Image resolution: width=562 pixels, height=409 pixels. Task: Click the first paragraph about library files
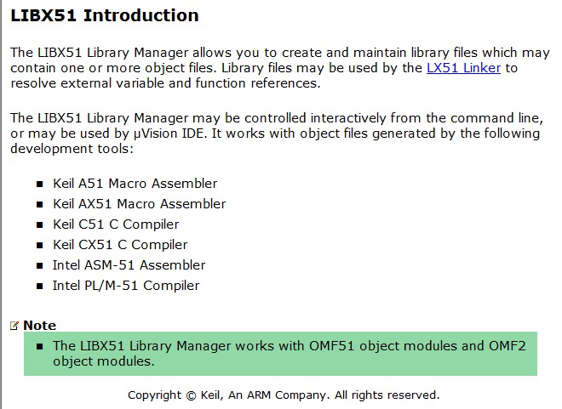280,68
